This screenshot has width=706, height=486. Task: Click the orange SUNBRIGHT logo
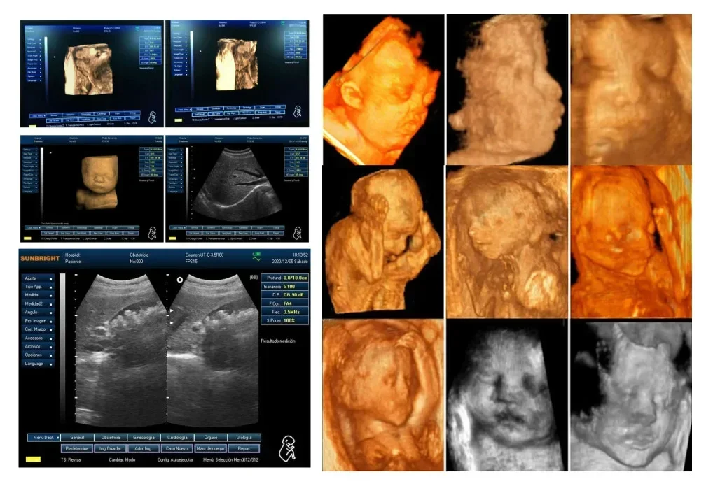[40, 259]
